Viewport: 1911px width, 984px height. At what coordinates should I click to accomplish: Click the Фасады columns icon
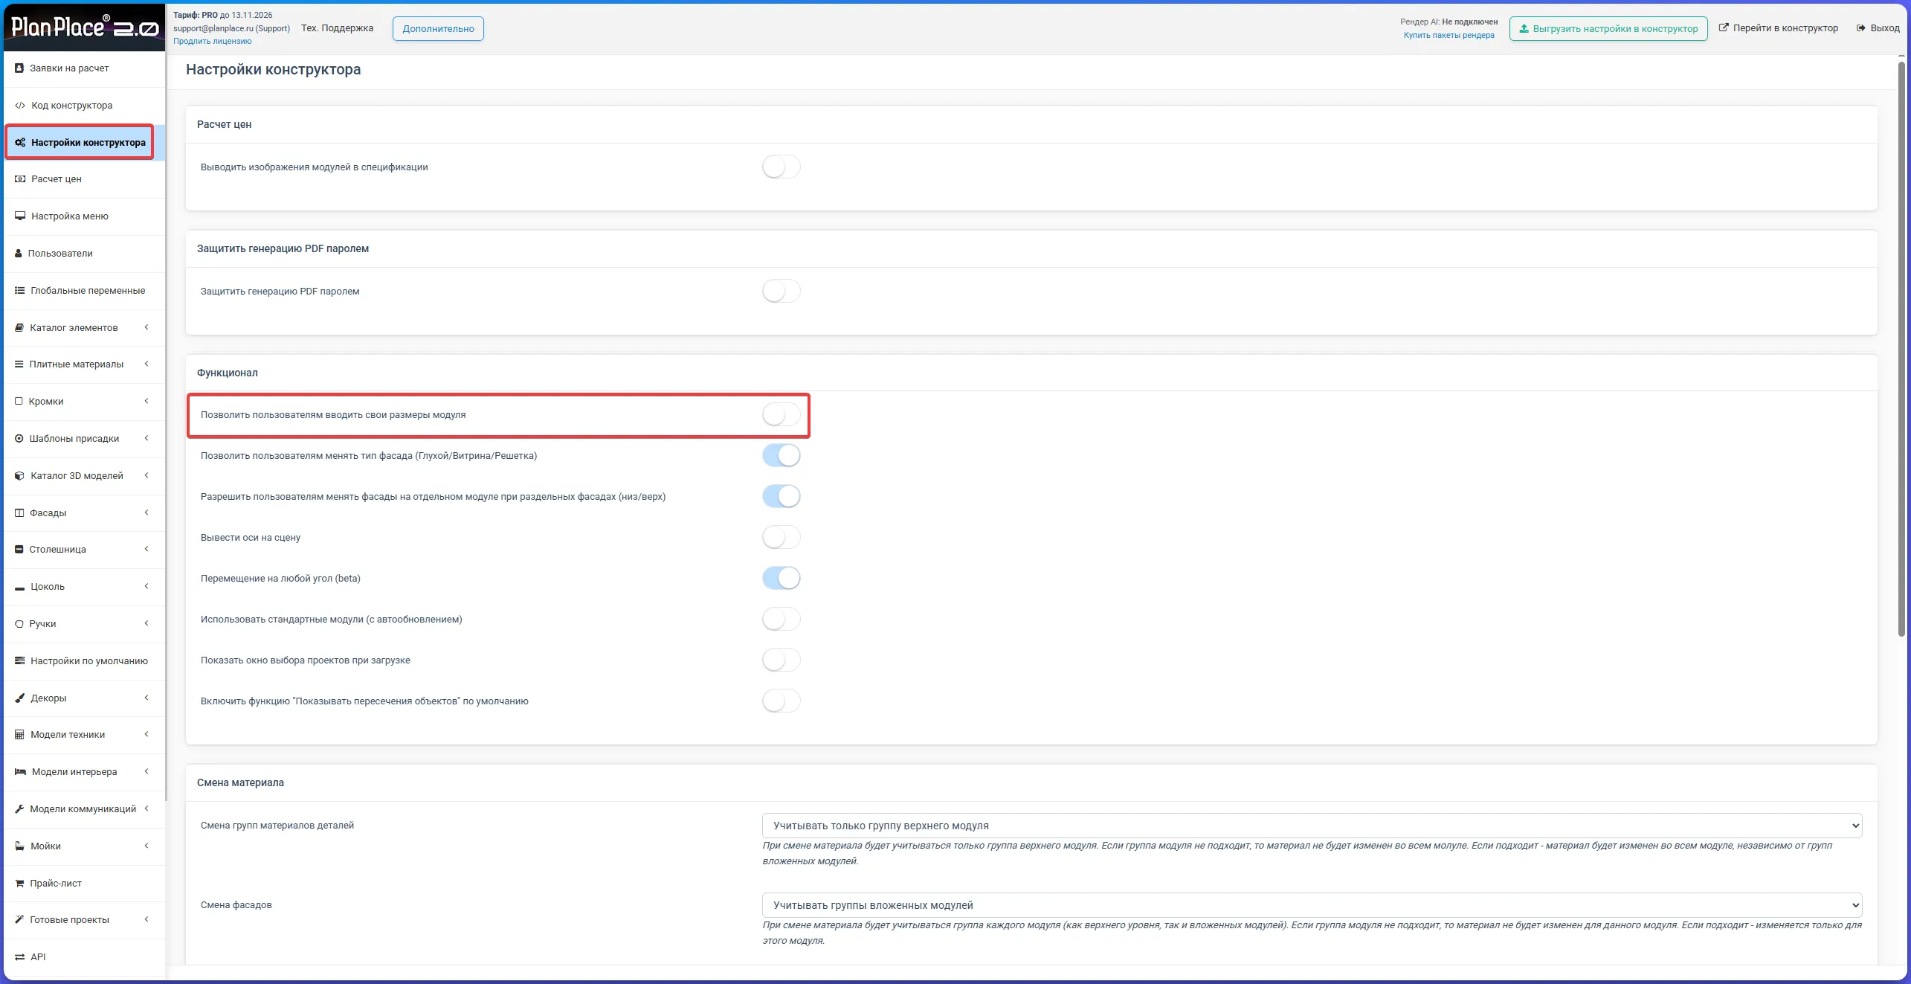click(19, 512)
